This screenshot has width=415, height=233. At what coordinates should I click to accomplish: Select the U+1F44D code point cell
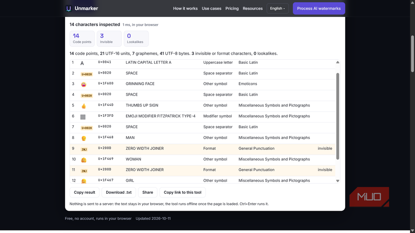coord(105,105)
